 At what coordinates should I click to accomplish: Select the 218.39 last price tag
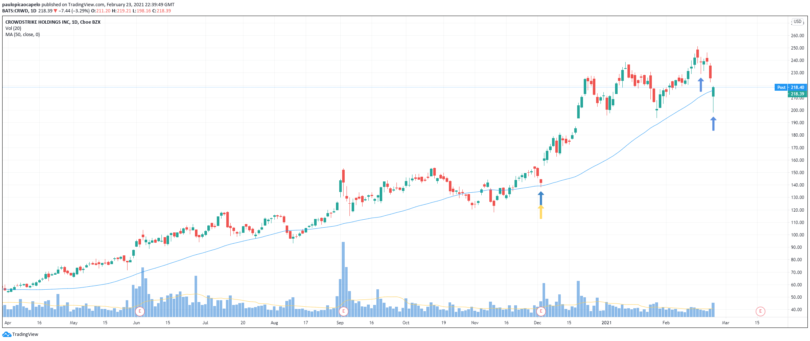797,94
